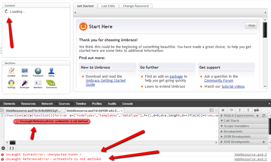Open Timeline devtools tab
The image size is (271, 162).
click(x=81, y=104)
